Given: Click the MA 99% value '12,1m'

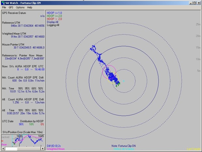Looking at the screenshot, I should point(21,92).
